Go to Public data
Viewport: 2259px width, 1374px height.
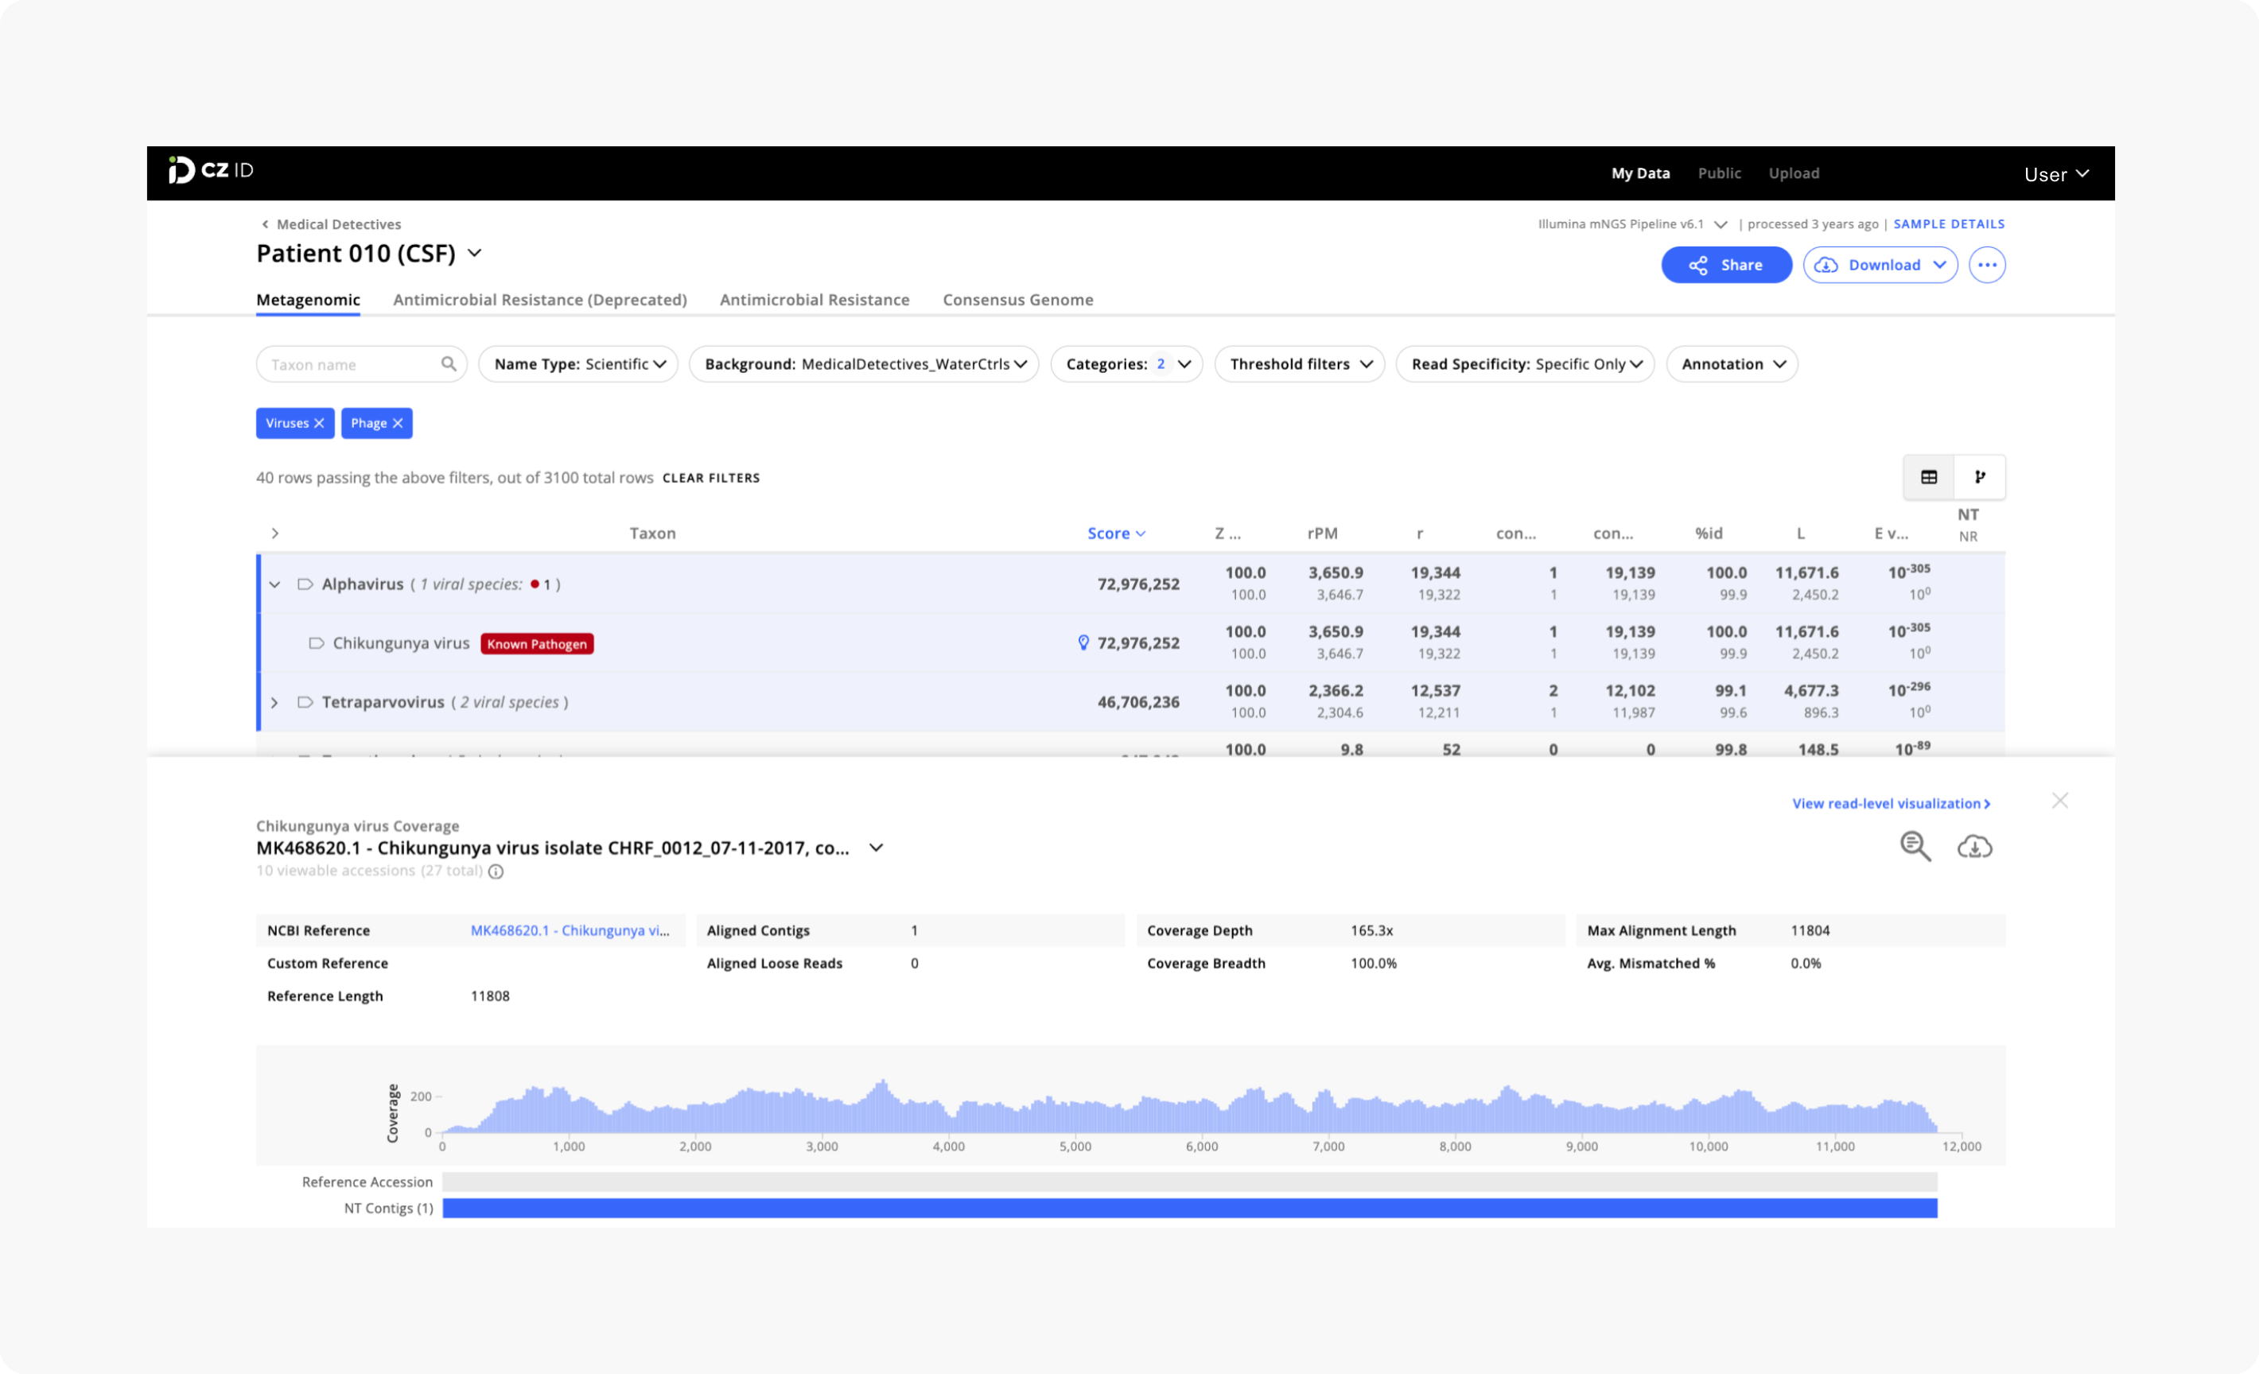(1719, 173)
